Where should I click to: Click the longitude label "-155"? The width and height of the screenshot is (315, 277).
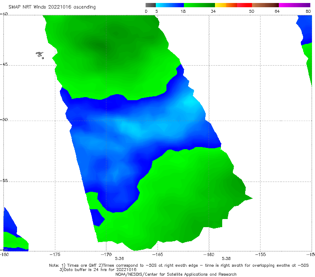pos(261,254)
